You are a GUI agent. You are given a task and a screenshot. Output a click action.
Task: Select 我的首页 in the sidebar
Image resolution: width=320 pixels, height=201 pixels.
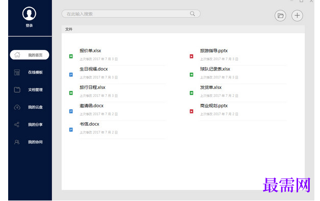pos(30,55)
